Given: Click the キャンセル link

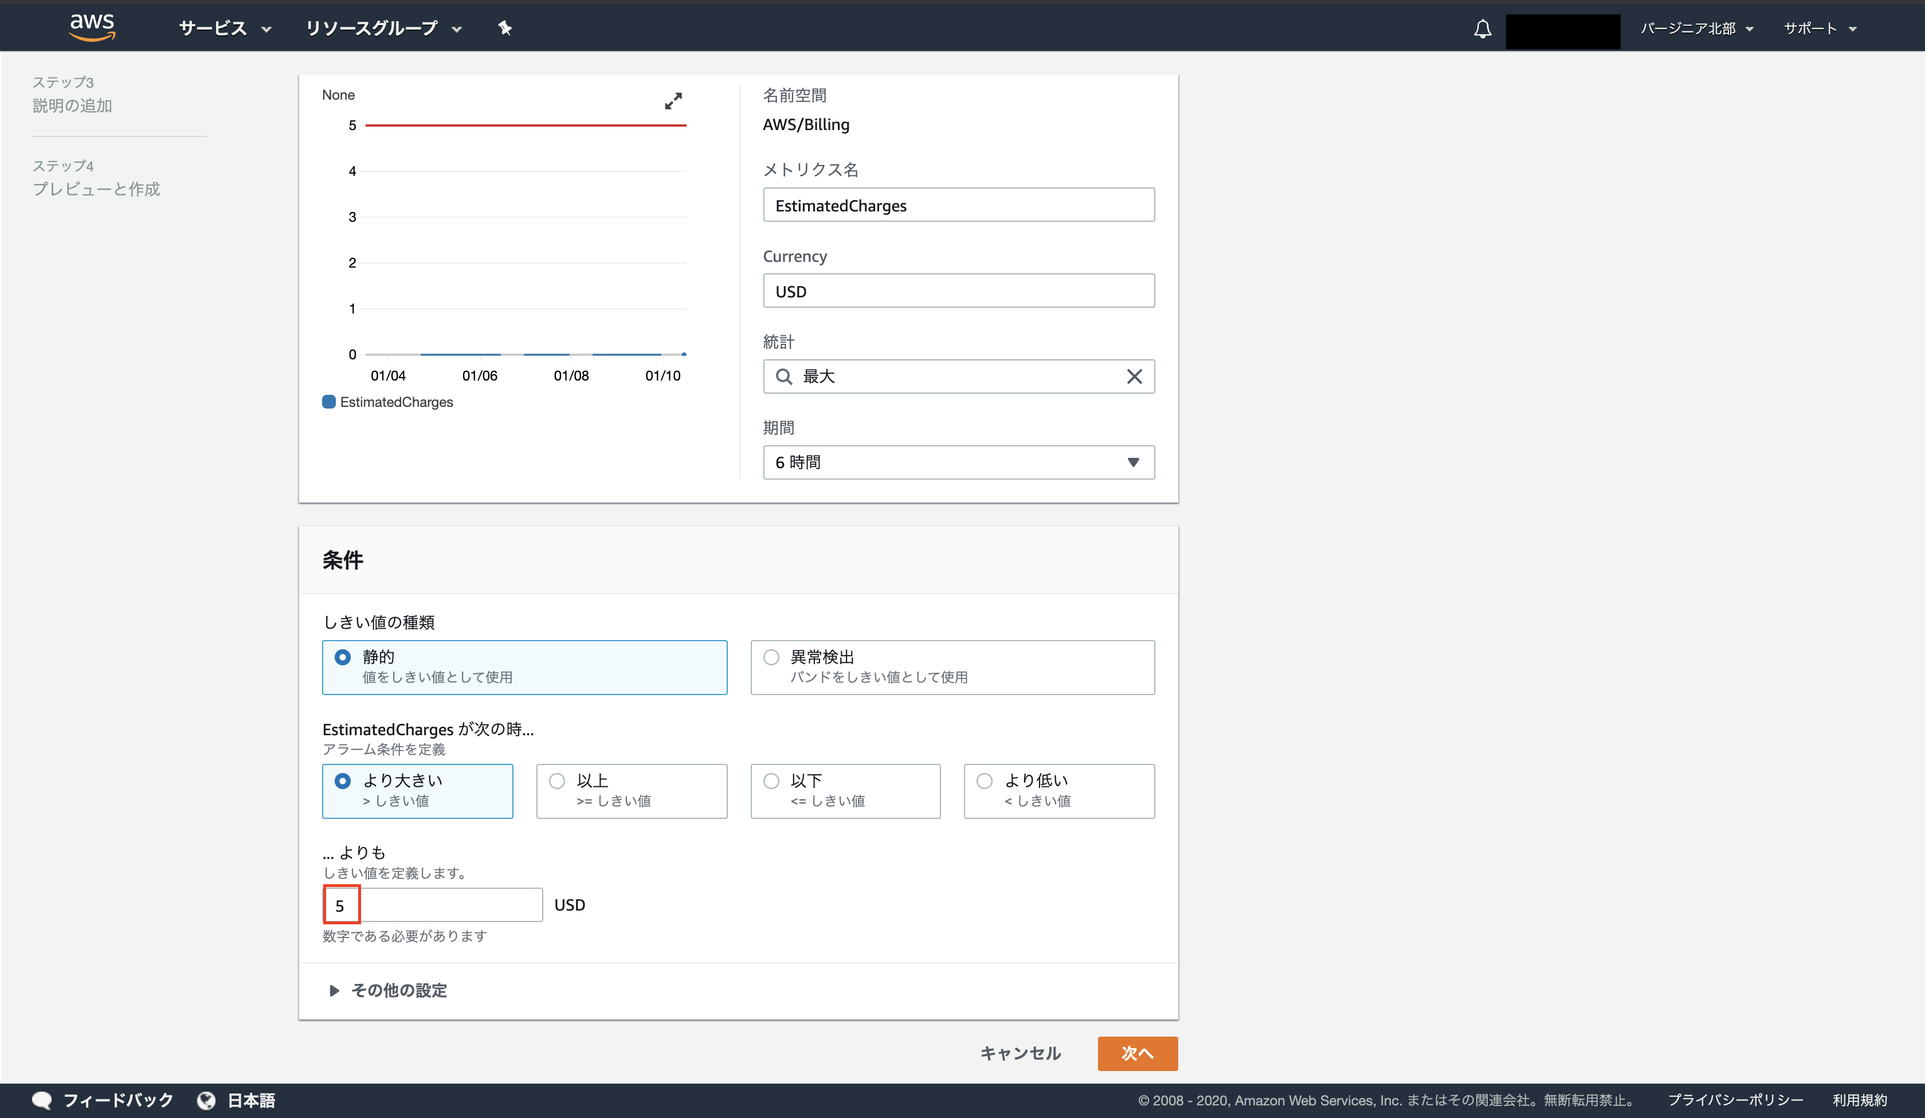Looking at the screenshot, I should 1020,1053.
